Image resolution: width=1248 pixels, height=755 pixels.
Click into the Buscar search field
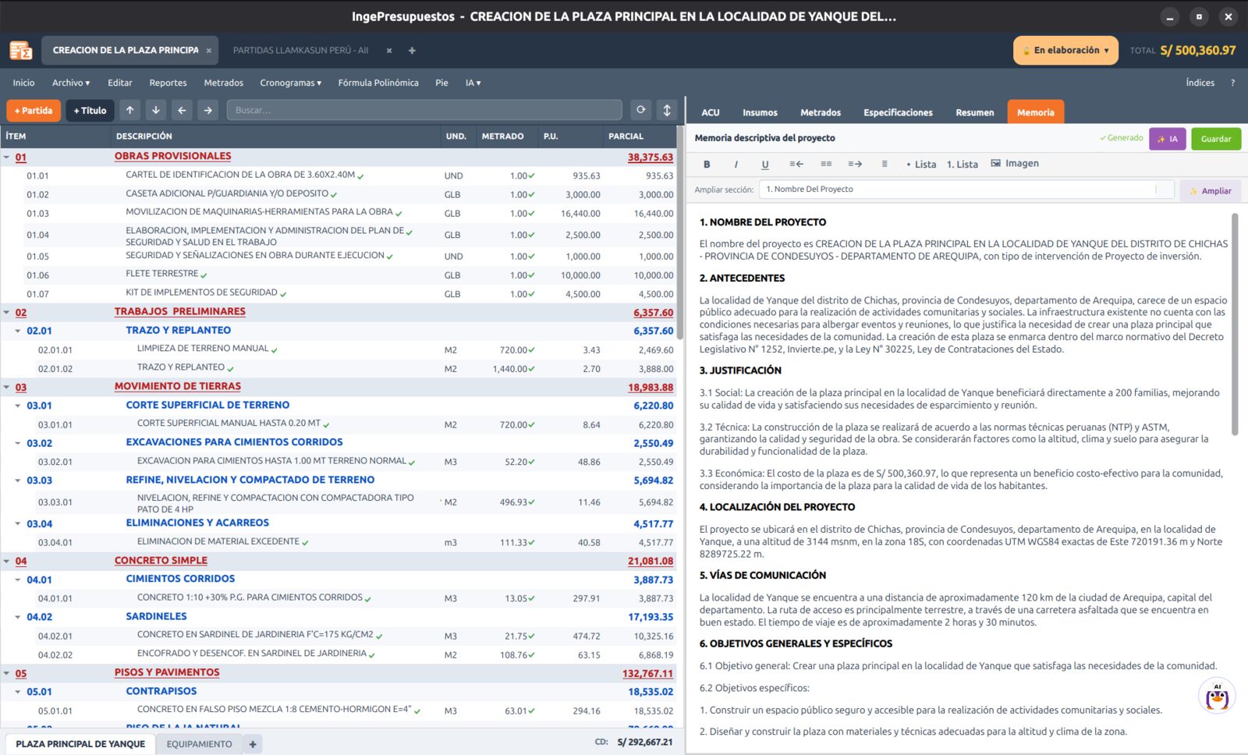(424, 110)
